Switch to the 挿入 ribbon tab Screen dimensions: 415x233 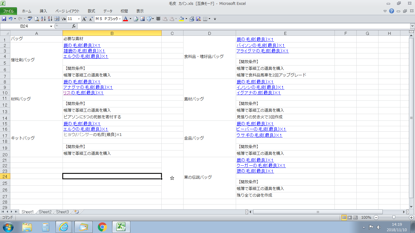pos(43,11)
